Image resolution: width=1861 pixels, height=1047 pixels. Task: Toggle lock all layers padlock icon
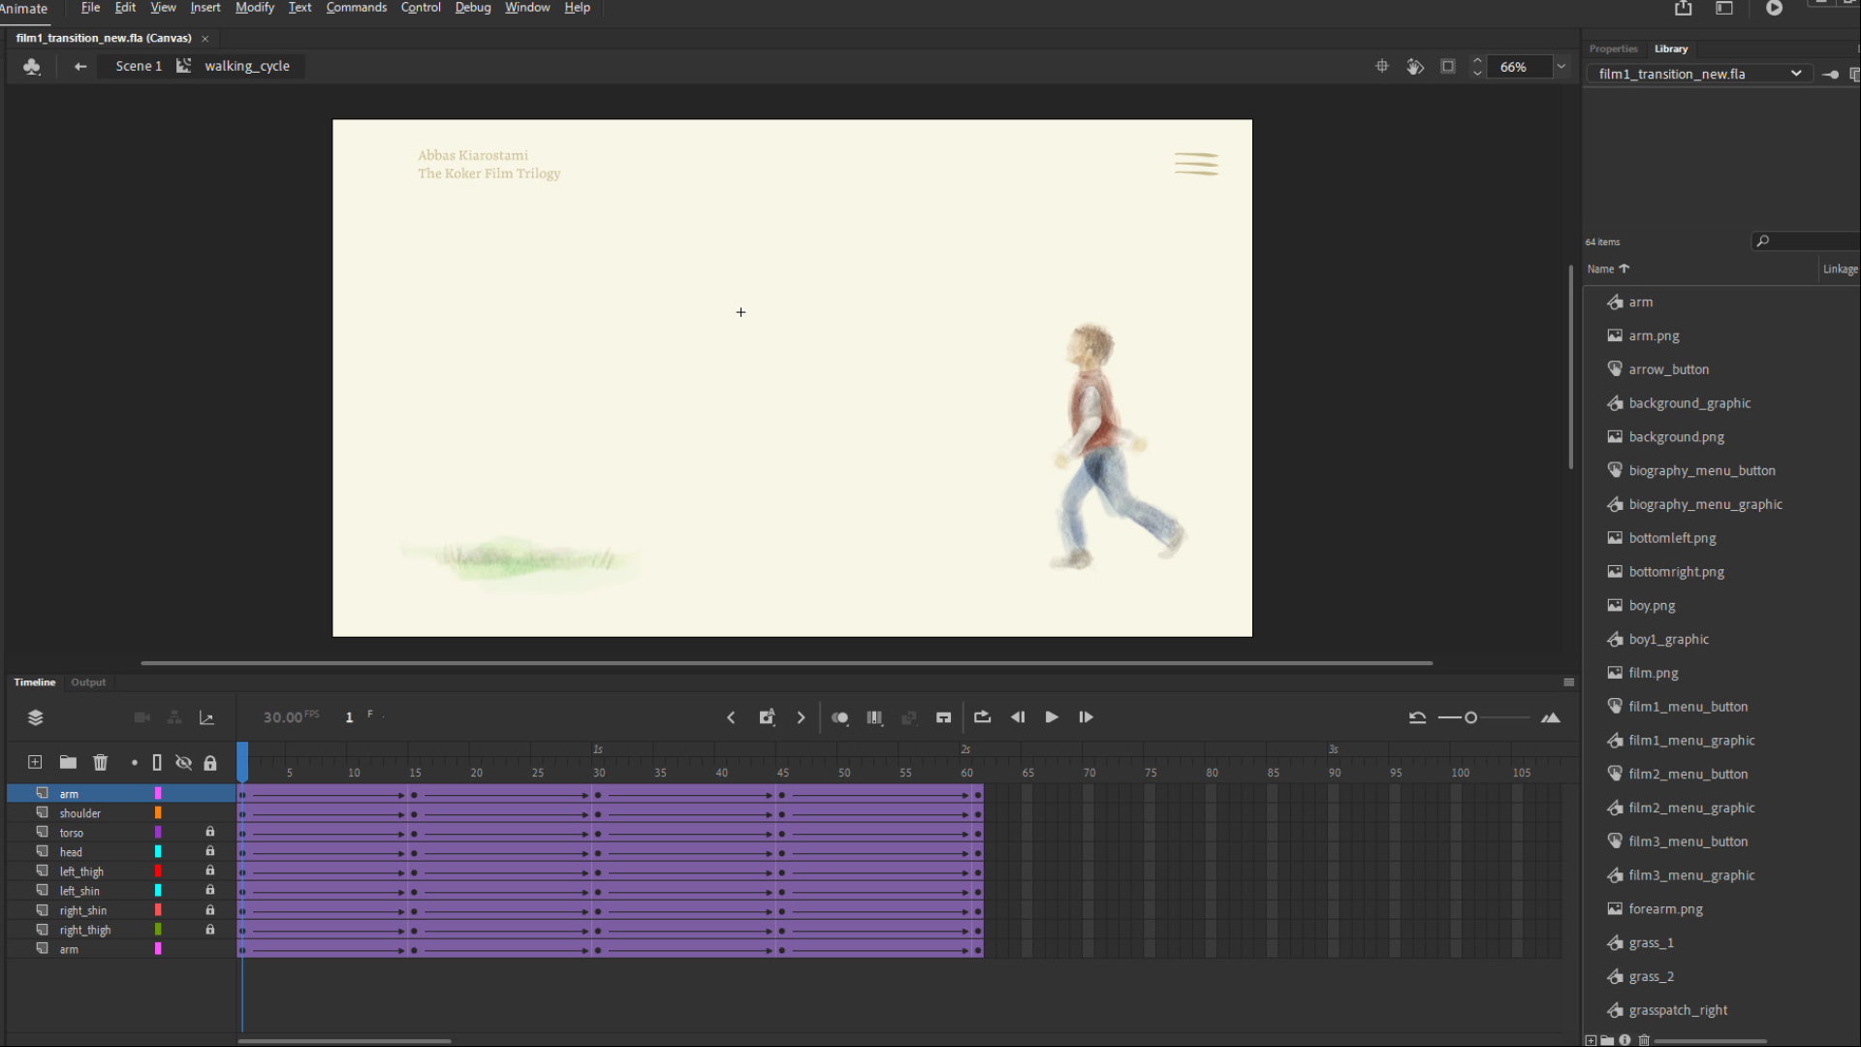point(210,763)
